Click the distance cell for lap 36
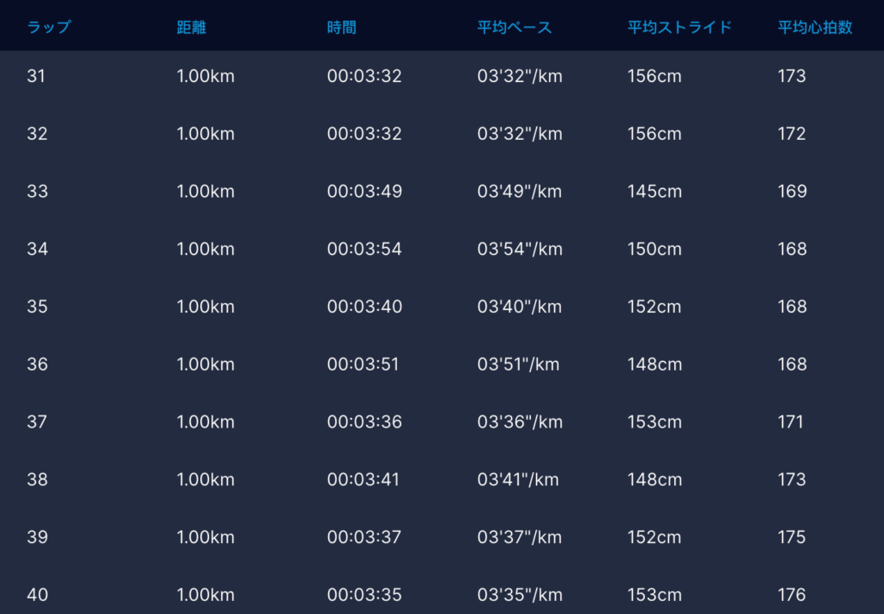This screenshot has height=614, width=884. 205,364
